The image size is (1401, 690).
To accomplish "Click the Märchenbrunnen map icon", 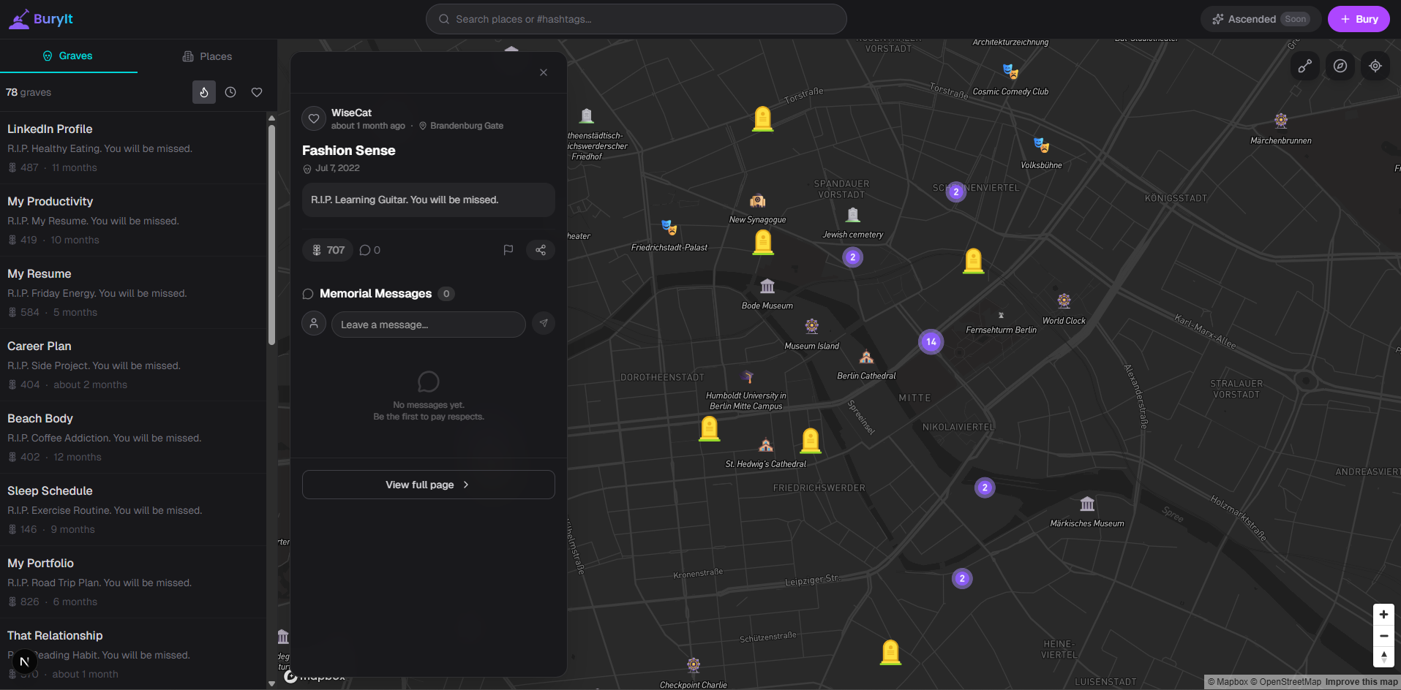I will [x=1281, y=121].
